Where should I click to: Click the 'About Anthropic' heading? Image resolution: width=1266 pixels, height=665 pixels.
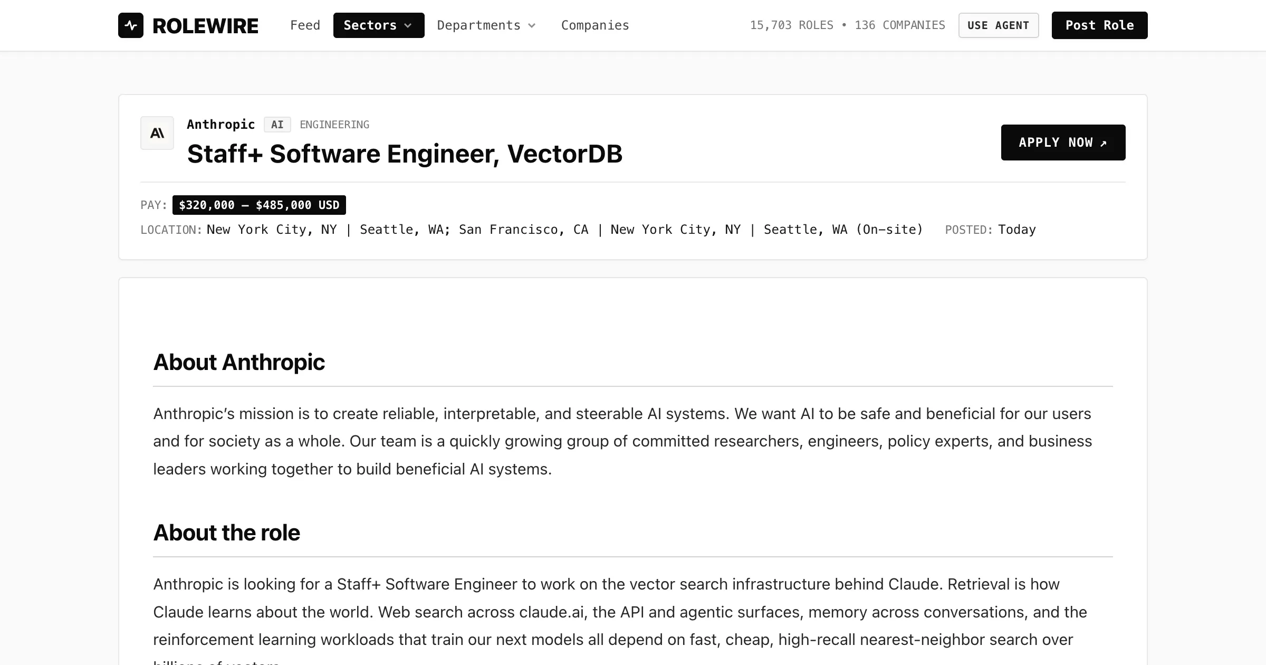coord(239,363)
